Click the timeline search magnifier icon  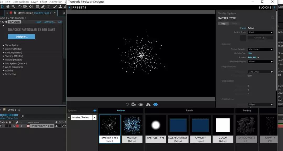pyautogui.click(x=23, y=117)
